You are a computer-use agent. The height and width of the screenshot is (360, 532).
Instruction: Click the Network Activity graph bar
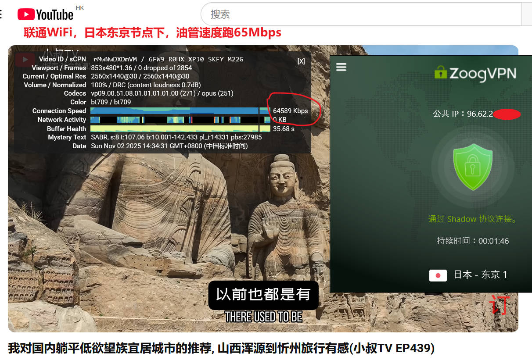tap(180, 120)
